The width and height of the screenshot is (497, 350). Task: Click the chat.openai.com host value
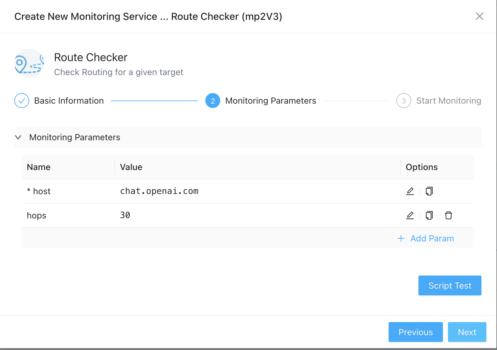coord(159,191)
